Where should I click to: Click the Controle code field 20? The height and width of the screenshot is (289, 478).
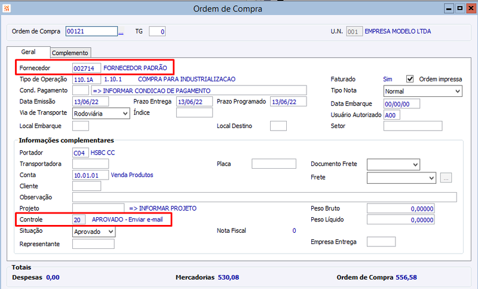[79, 220]
